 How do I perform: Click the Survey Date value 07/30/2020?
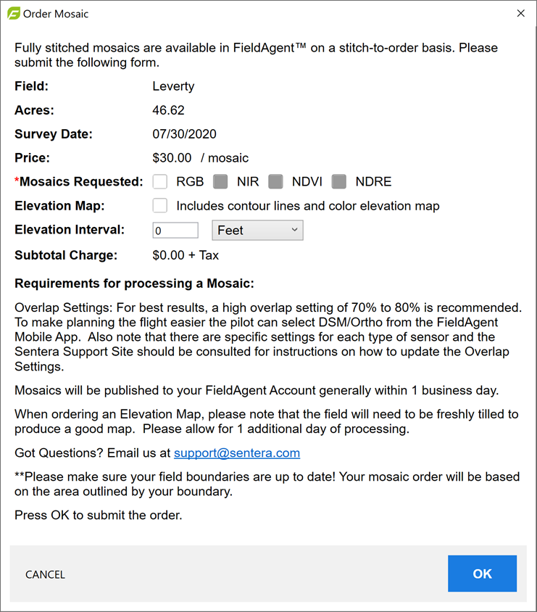pos(184,134)
